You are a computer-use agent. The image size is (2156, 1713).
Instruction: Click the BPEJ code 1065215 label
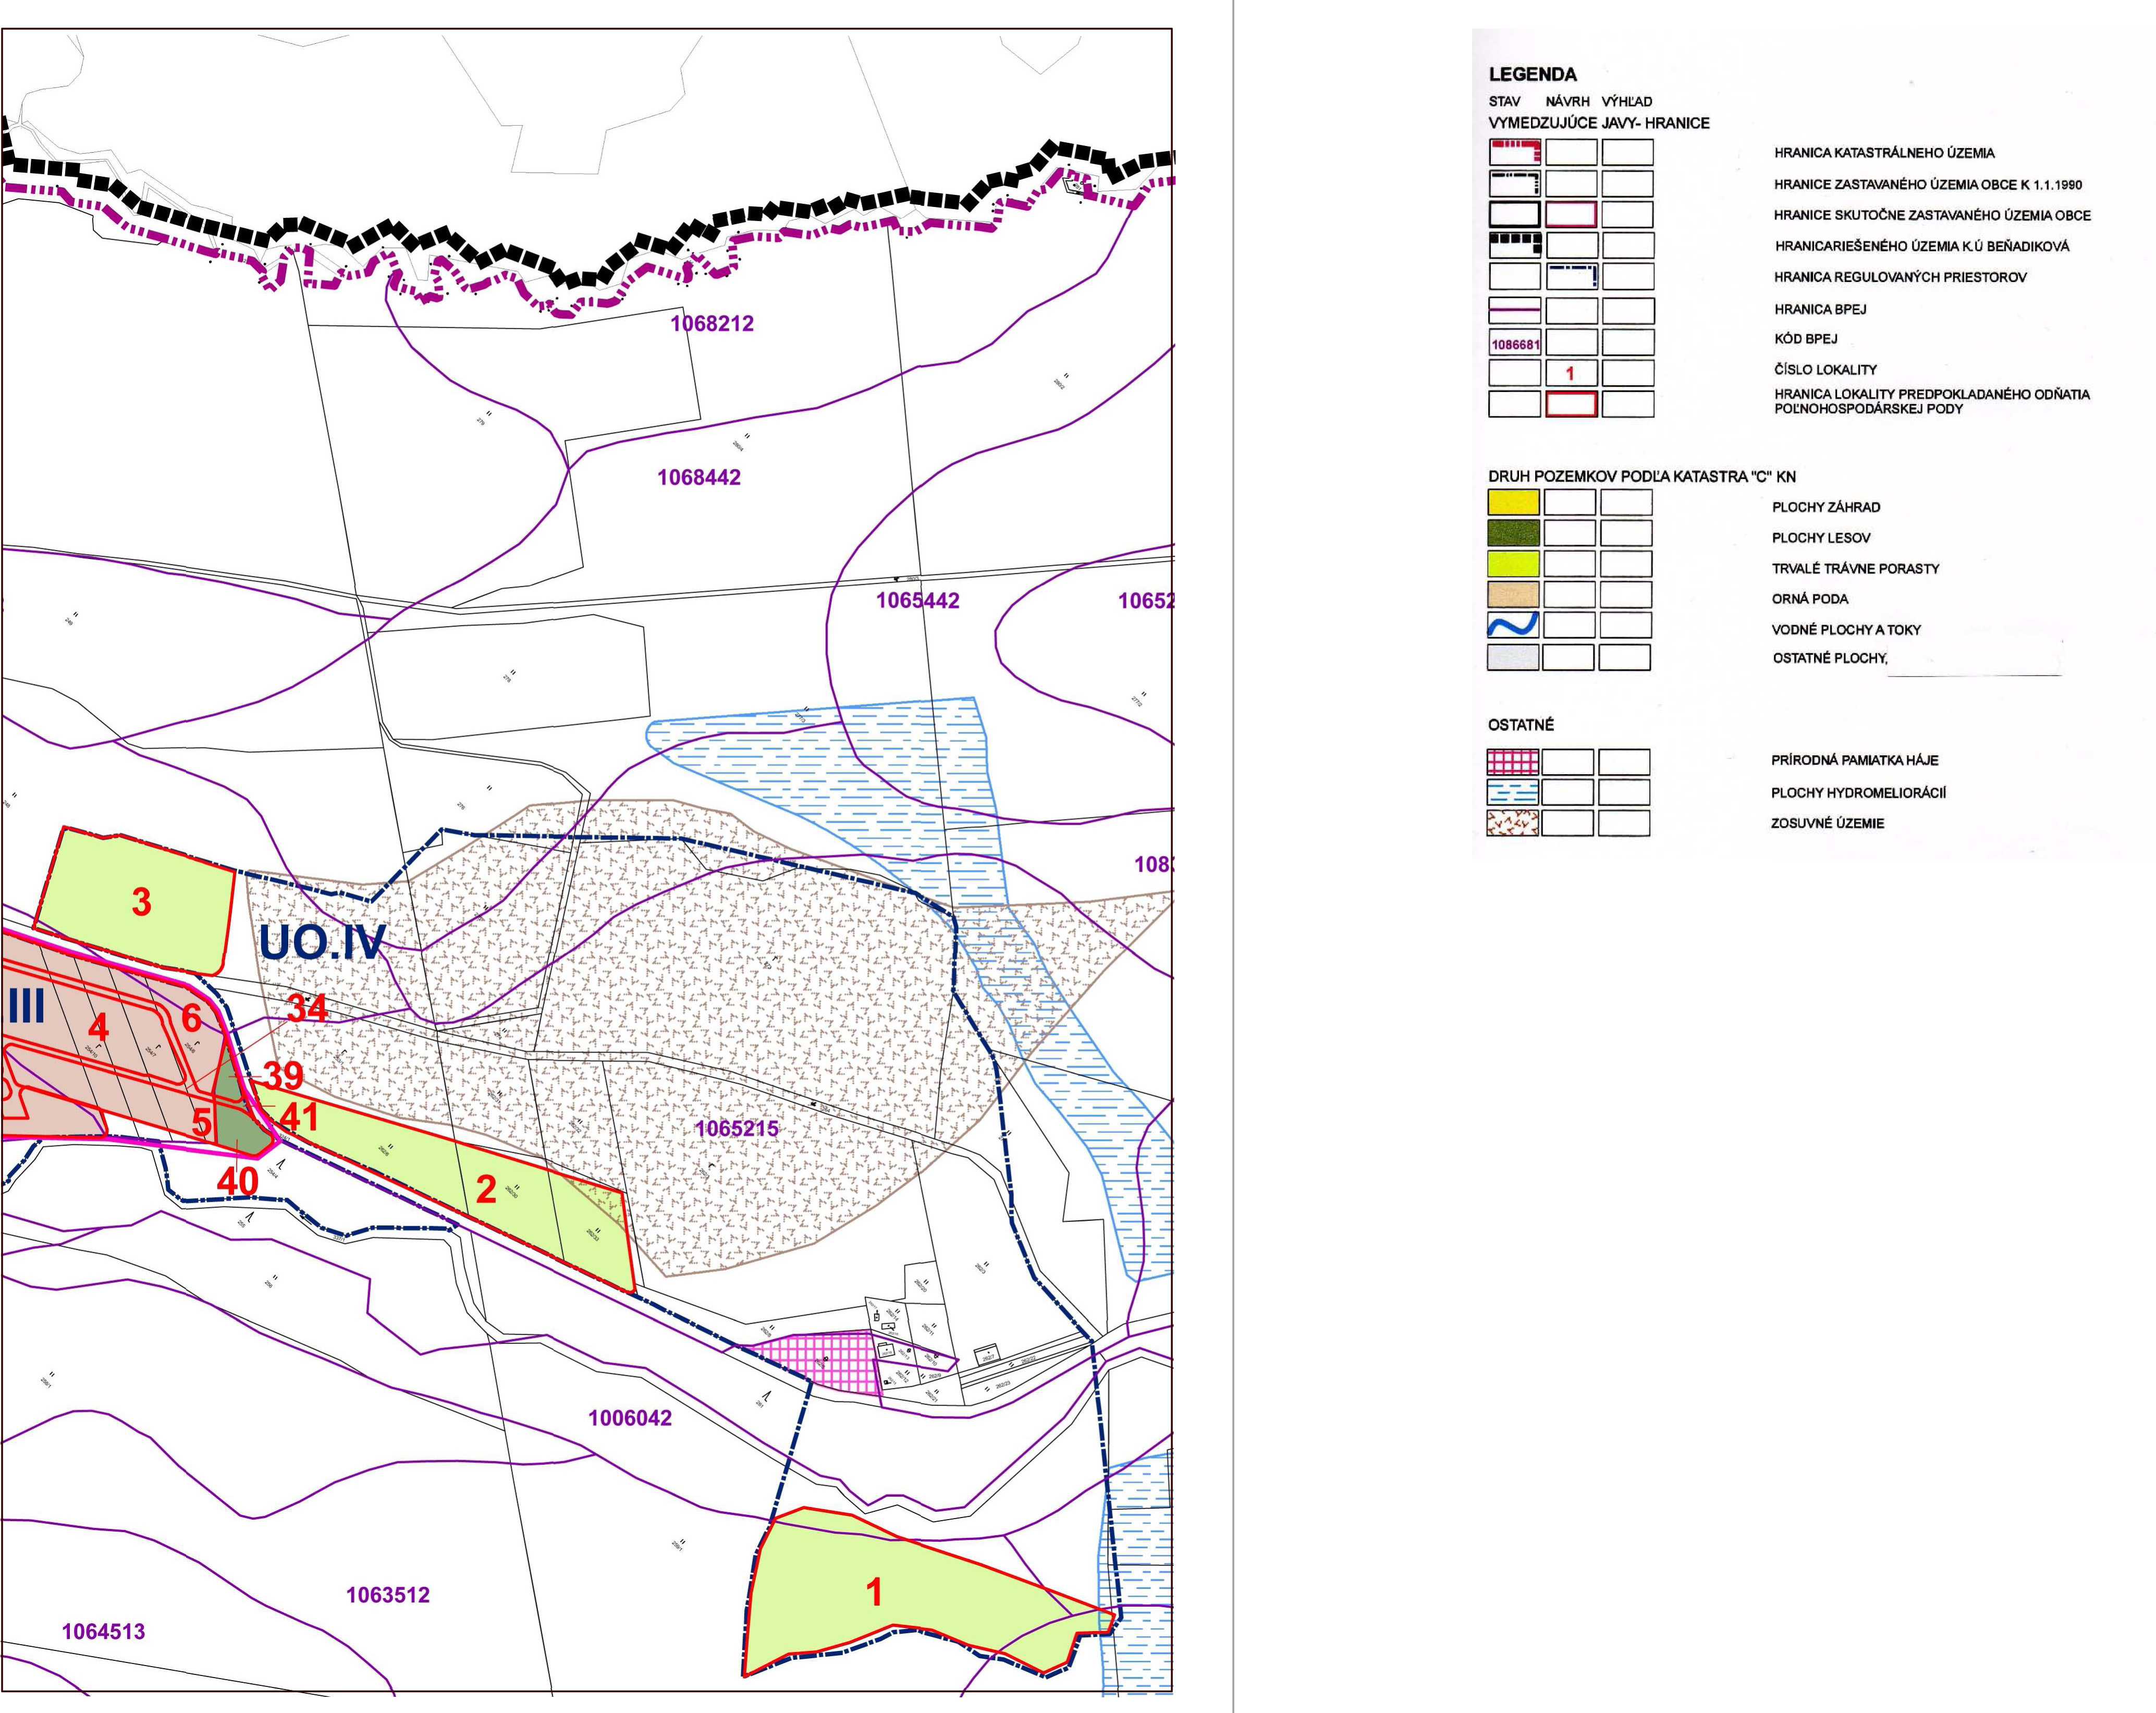(736, 1128)
